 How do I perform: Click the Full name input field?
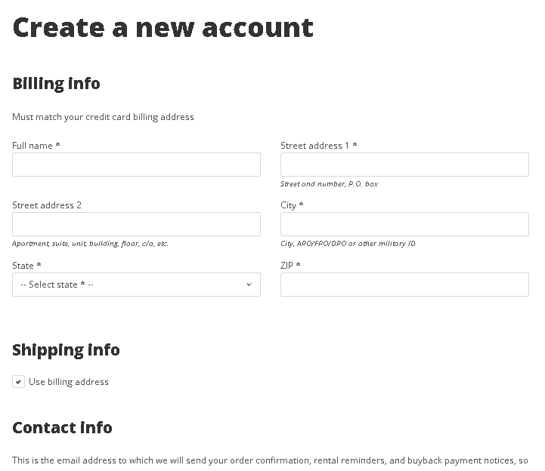coord(136,165)
